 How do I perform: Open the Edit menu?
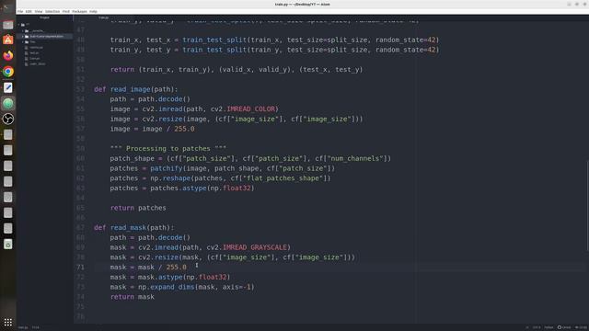29,12
